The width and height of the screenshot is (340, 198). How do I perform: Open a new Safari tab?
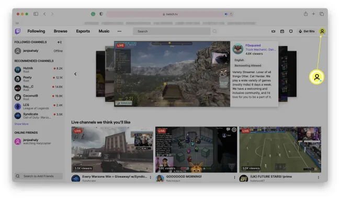click(313, 14)
